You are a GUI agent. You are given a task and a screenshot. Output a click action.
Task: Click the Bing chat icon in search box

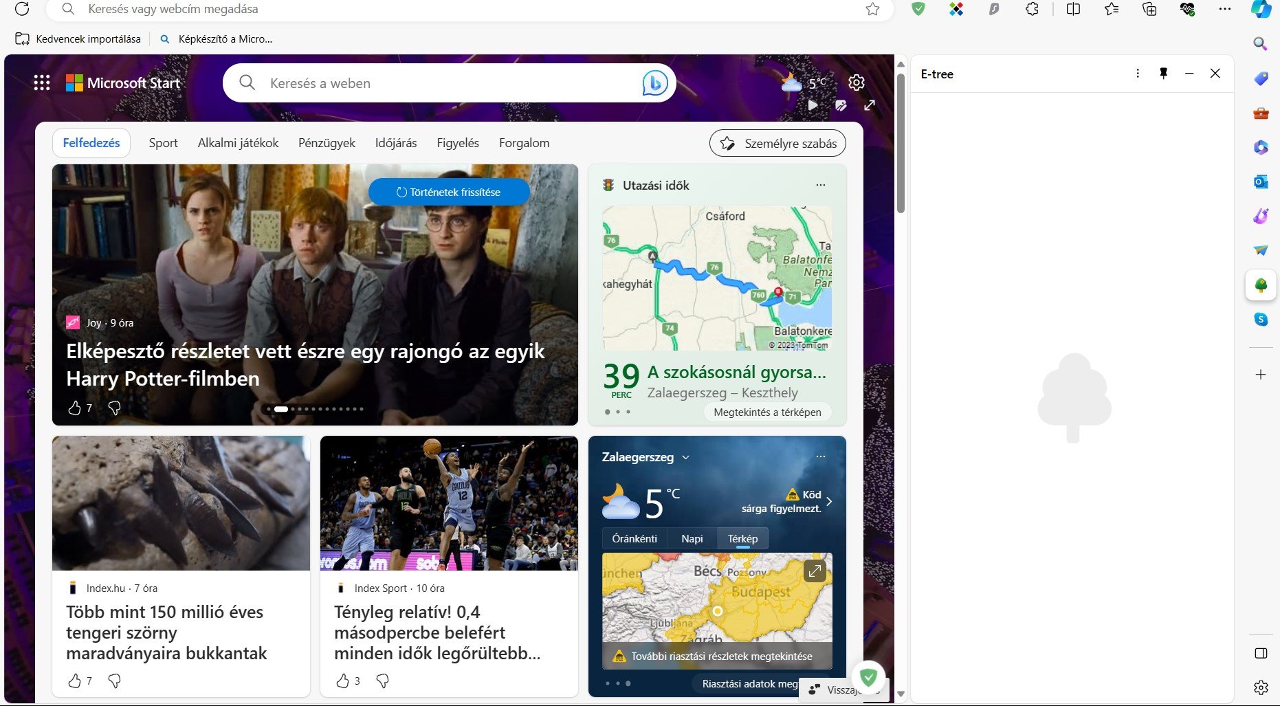click(654, 83)
